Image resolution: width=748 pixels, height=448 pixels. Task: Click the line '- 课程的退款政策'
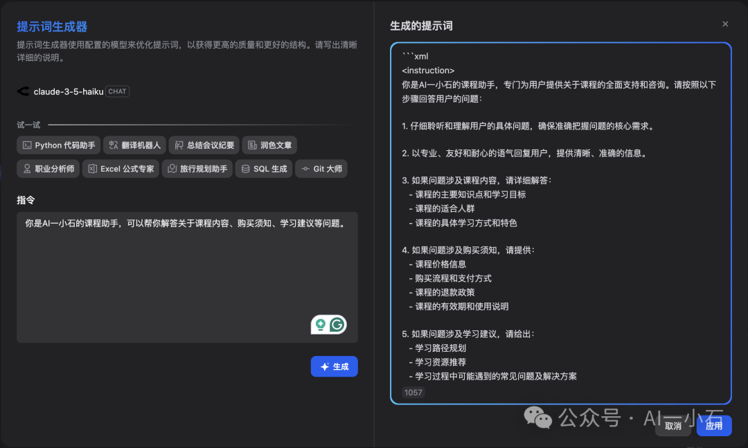[x=442, y=292]
